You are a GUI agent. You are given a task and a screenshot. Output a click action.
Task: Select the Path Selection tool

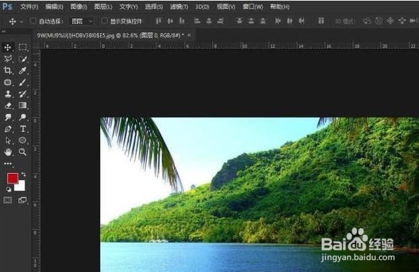point(8,140)
